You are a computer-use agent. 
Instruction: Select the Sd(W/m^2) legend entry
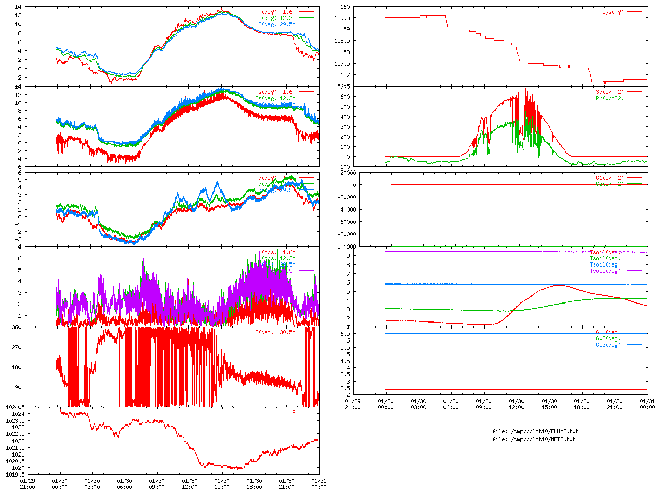[x=609, y=92]
